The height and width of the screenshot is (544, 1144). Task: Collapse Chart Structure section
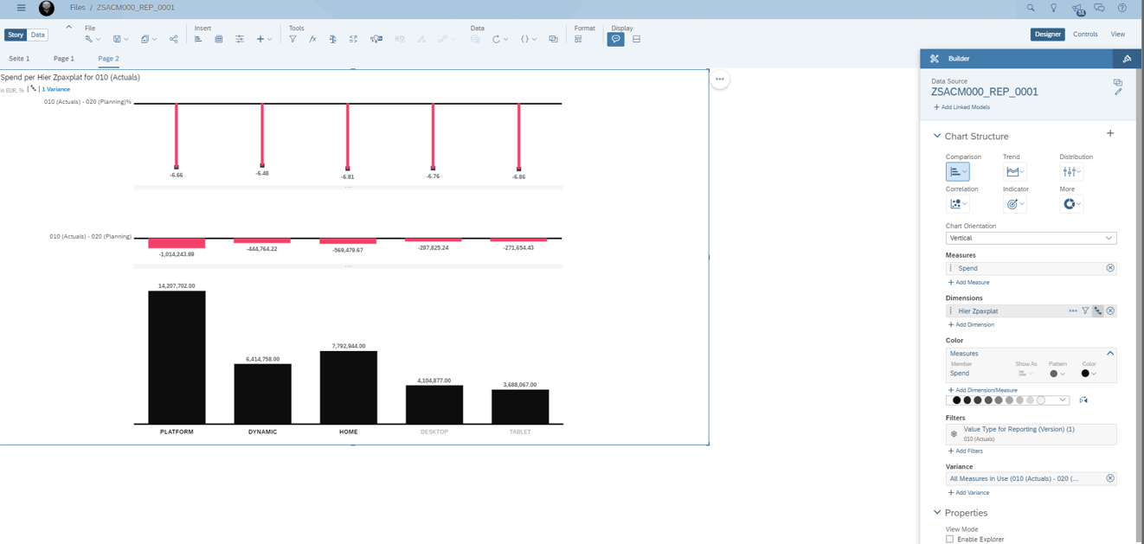[x=937, y=136]
